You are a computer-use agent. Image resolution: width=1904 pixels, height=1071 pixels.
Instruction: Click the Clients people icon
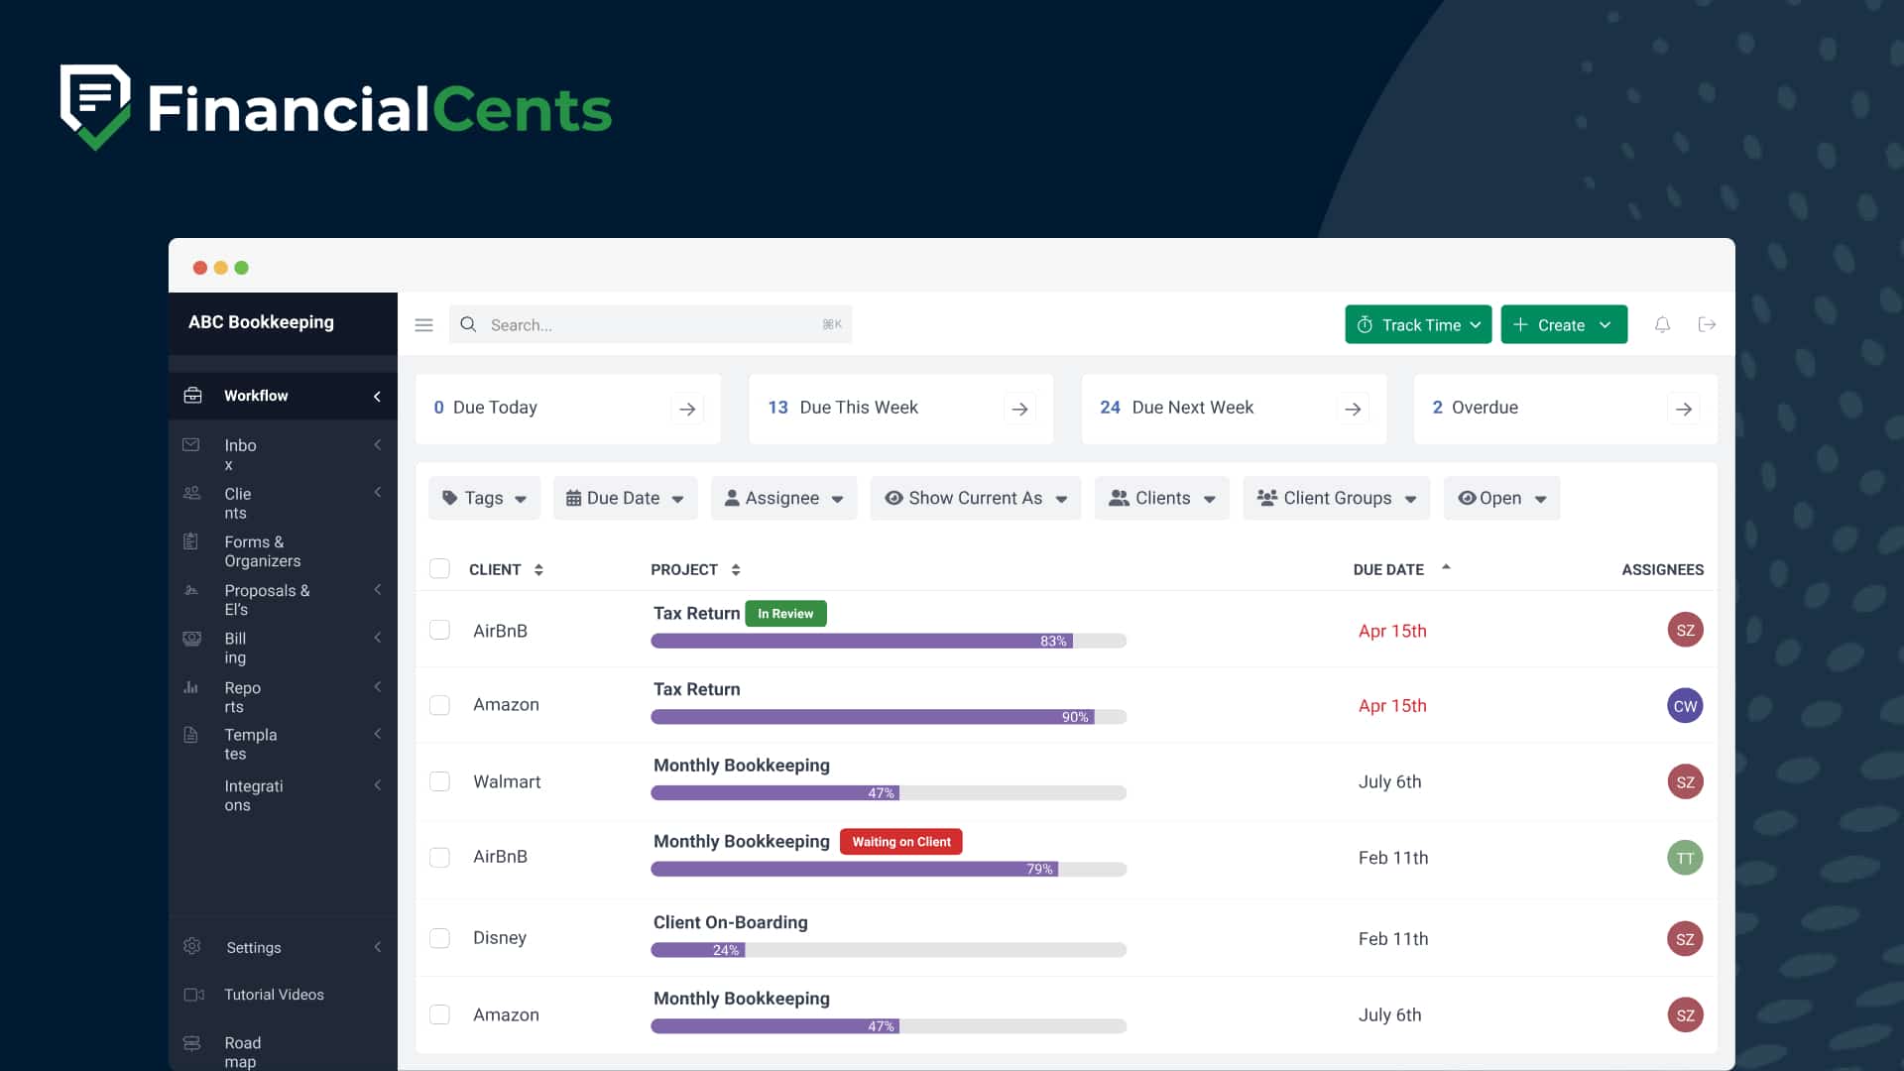tap(191, 493)
